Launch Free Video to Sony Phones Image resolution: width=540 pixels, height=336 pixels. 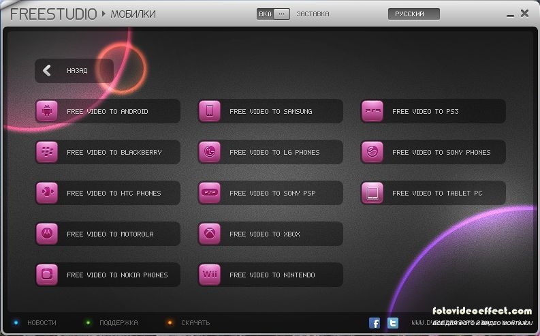coord(433,152)
